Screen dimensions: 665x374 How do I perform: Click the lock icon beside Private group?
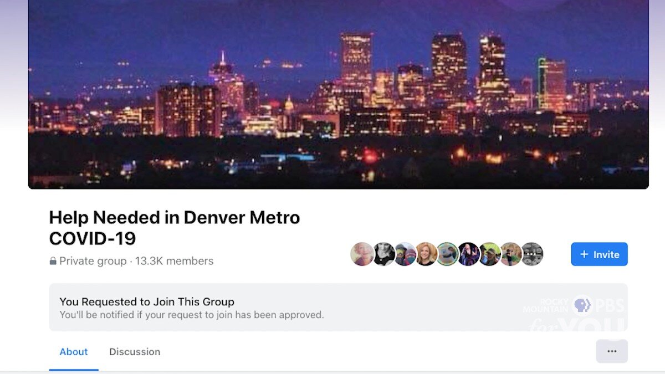53,261
